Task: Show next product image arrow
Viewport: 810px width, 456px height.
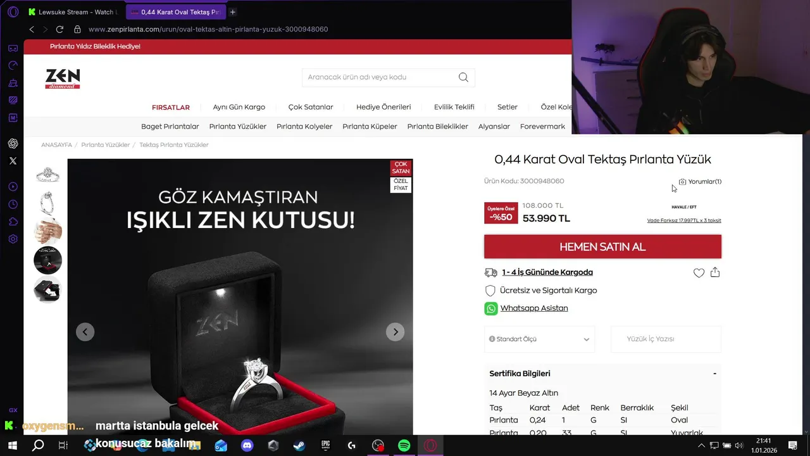Action: point(396,332)
